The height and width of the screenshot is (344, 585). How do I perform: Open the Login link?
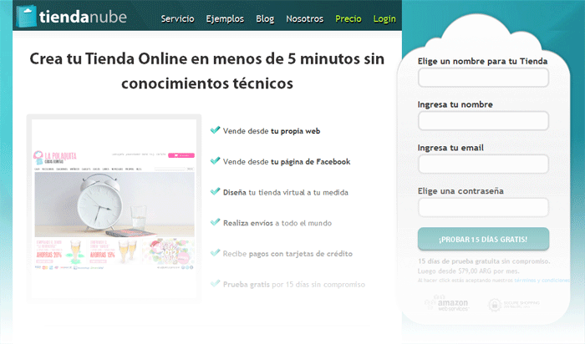[384, 18]
